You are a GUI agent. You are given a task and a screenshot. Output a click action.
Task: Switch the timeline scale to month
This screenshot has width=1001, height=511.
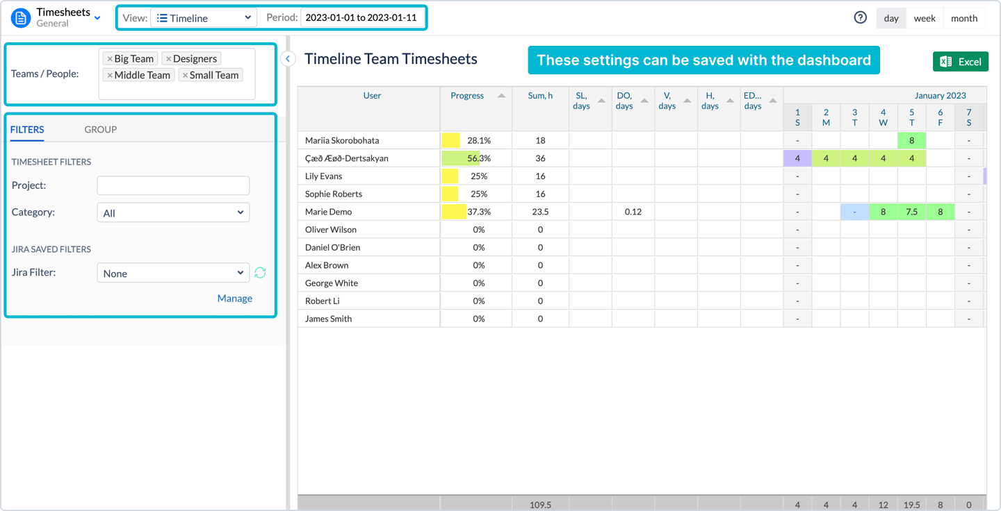(x=963, y=19)
